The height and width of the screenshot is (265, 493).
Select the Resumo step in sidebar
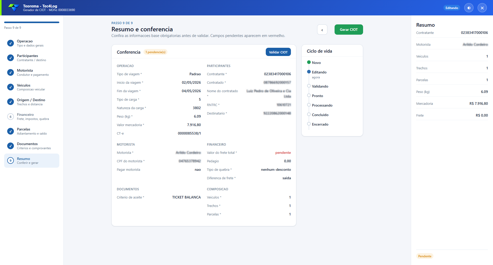(x=32, y=161)
